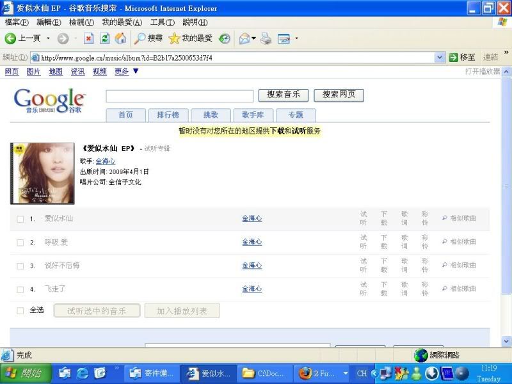This screenshot has width=512, height=384.
Task: Click the page icon in the address bar
Action: click(x=35, y=58)
